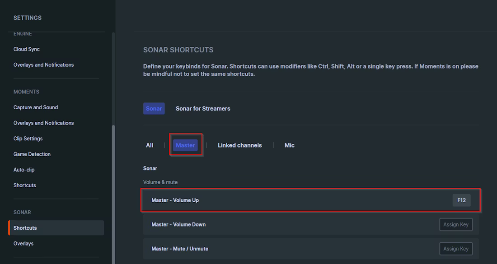Click the settings sidebar scrollbar
Screen dimensions: 497x264
point(113,195)
